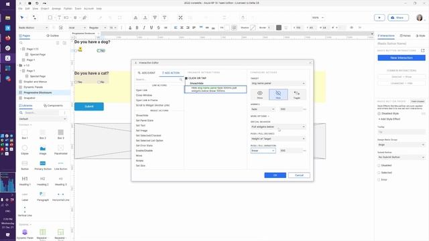Screen dimensions: 429x241
Task: Choose the connector tool in toolbar
Action: [34, 18]
